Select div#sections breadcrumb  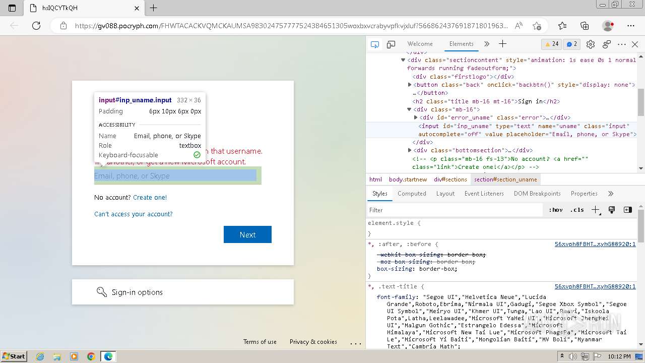pos(450,179)
